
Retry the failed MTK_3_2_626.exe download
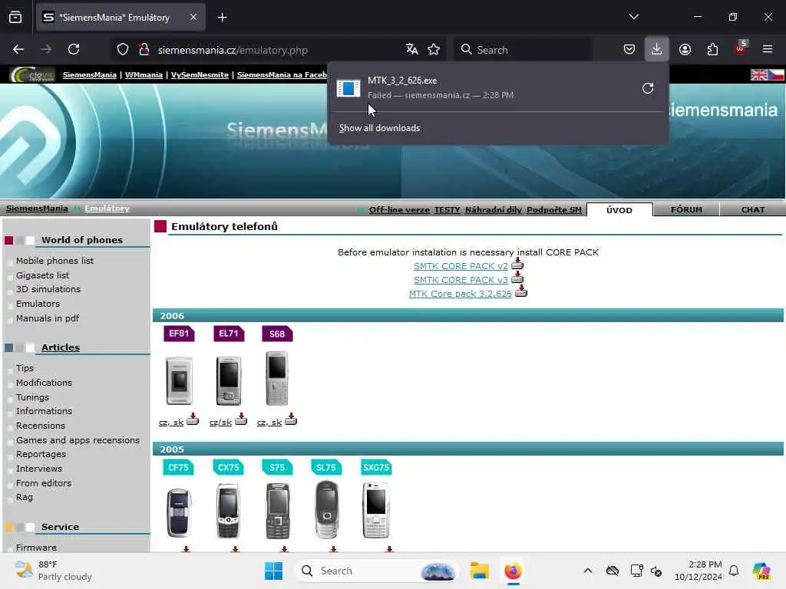click(648, 88)
